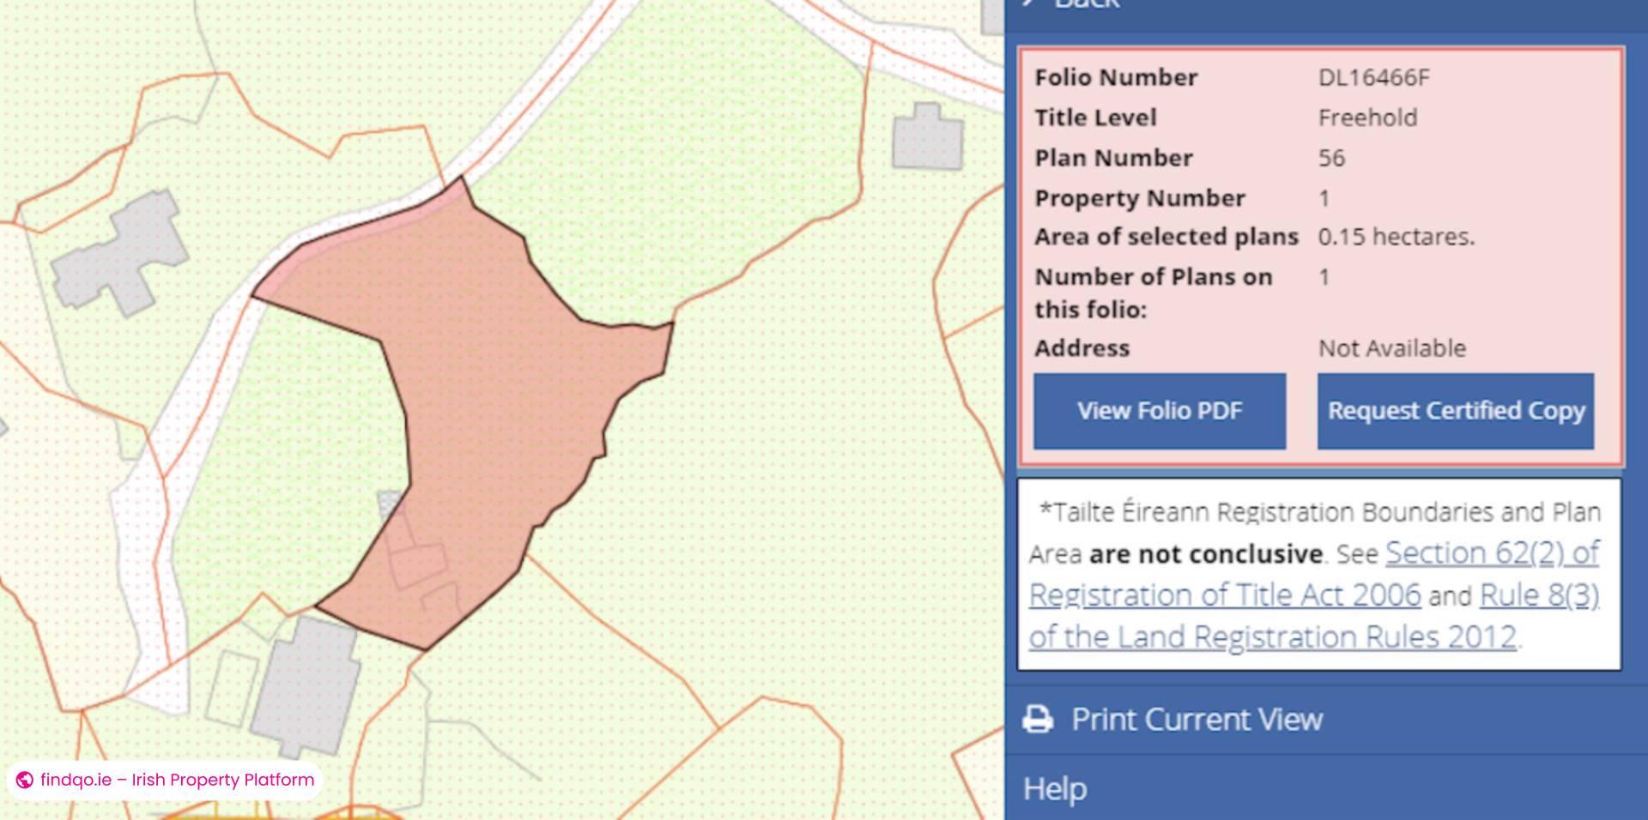
Task: Click the grey building near the Folio details panel
Action: (927, 137)
